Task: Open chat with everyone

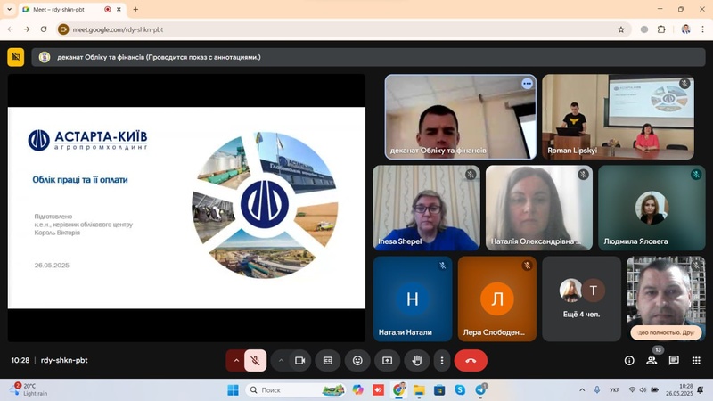Action: click(674, 361)
